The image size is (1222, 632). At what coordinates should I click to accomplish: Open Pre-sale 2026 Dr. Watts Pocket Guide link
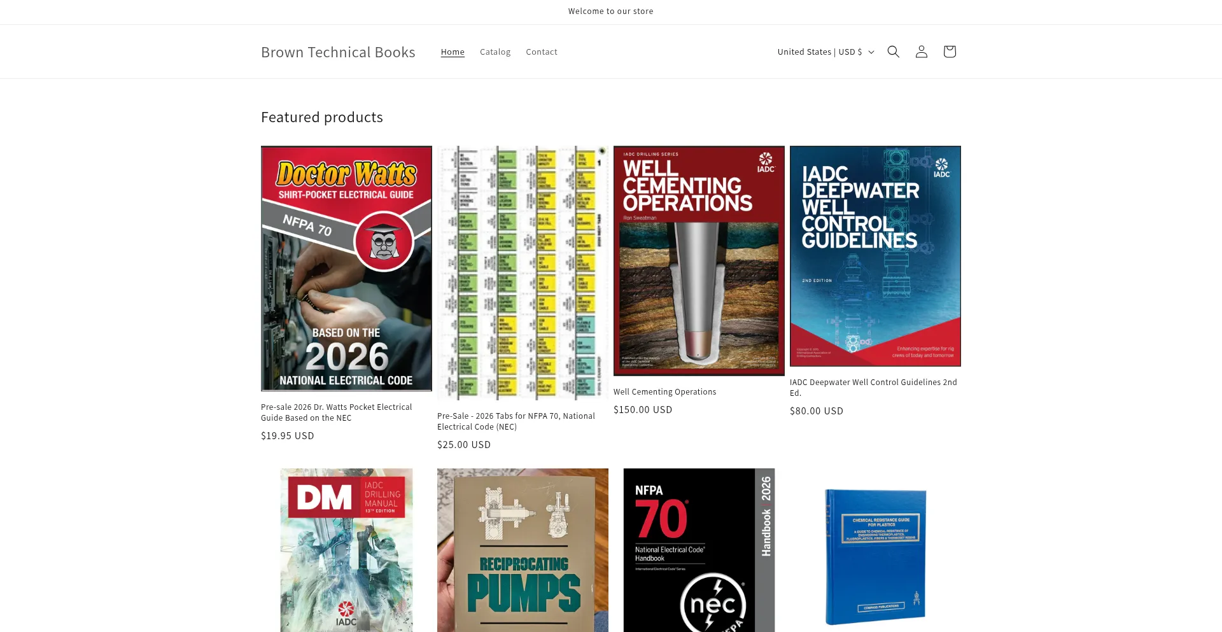(336, 412)
